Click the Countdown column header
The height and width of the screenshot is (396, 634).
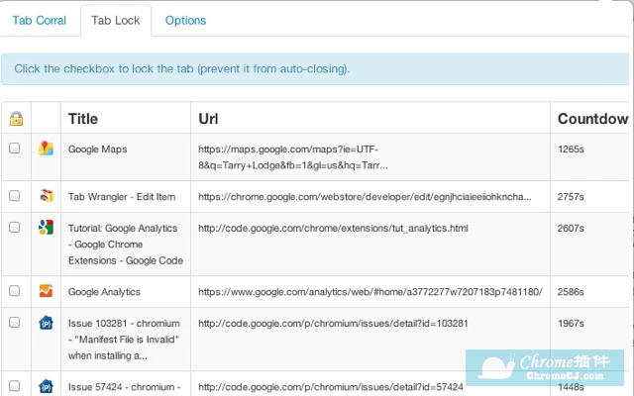(592, 119)
